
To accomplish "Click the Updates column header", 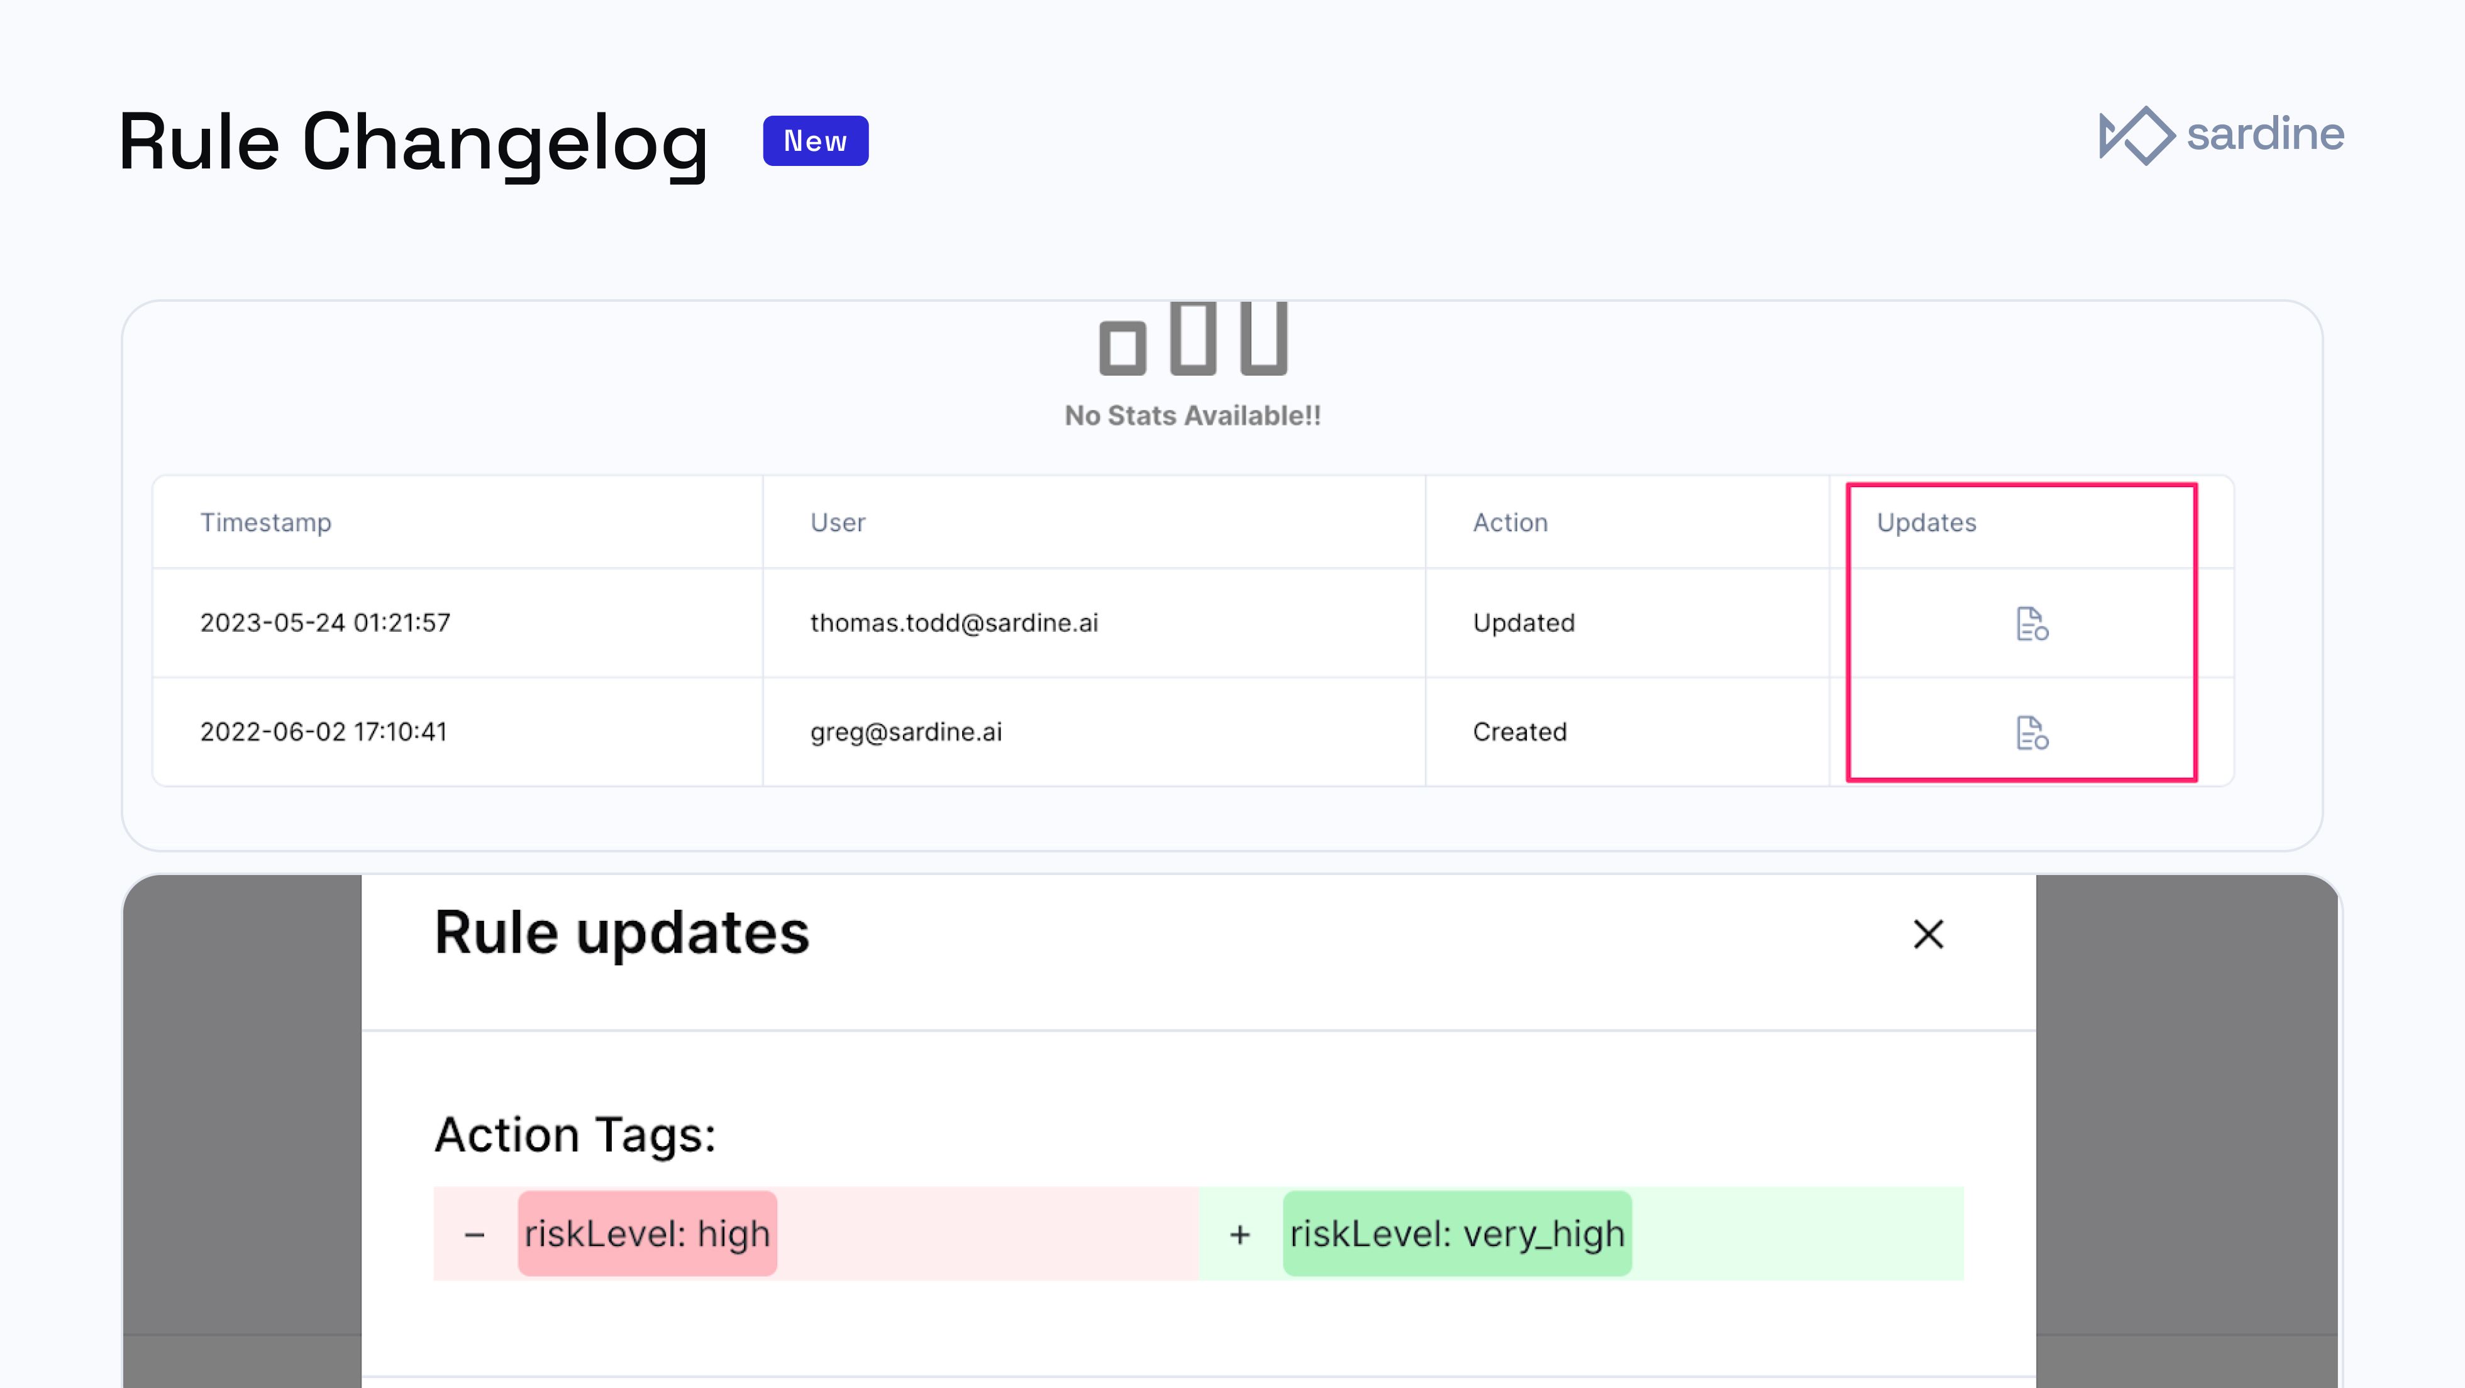I will (x=1925, y=522).
